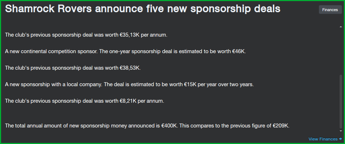Click the €35,13K per annum sentence
This screenshot has height=144, width=345.
pos(86,35)
